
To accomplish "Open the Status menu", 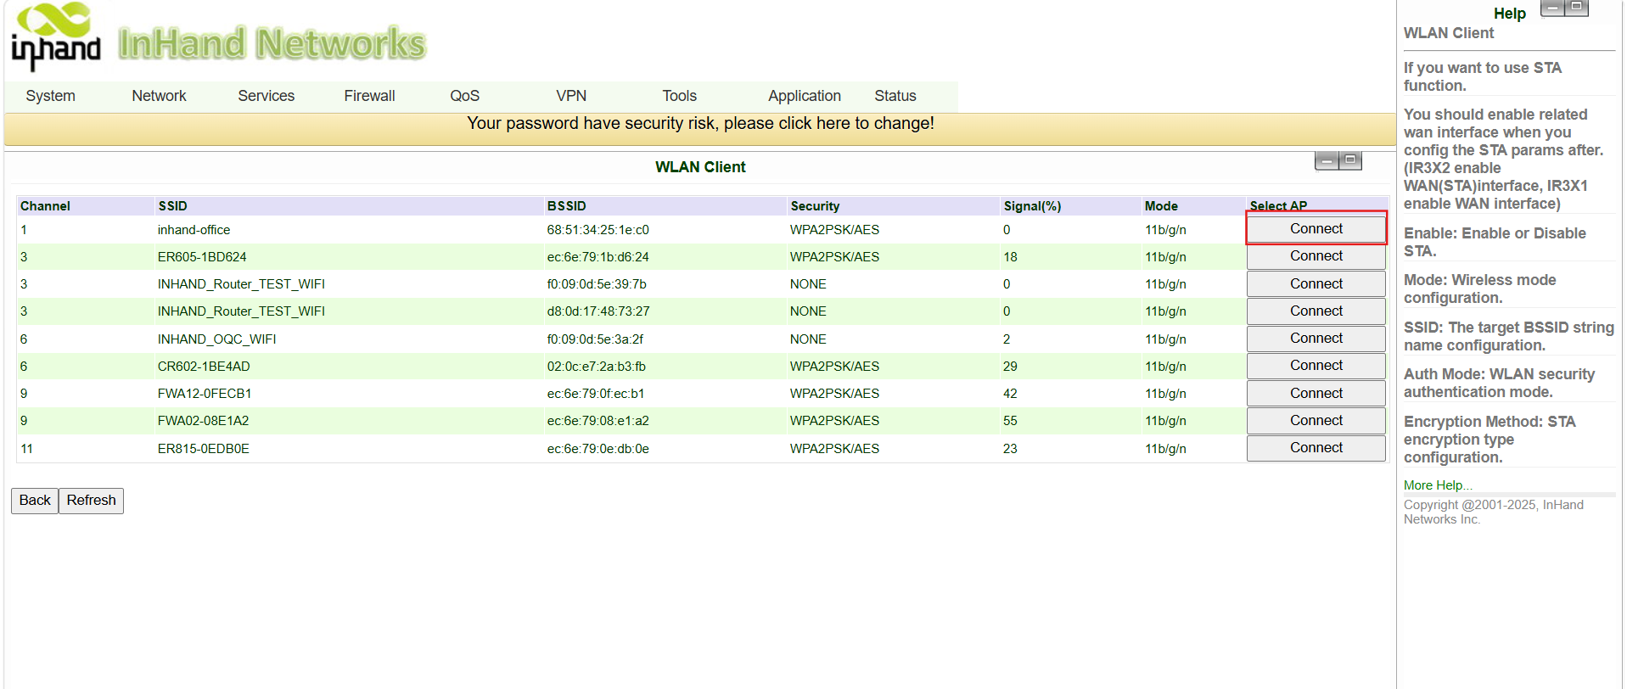I will pos(895,96).
